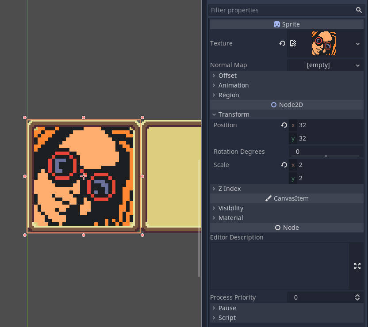Revert Scale using its reset arrow icon
Viewport: 368px width, 327px height.
[284, 165]
